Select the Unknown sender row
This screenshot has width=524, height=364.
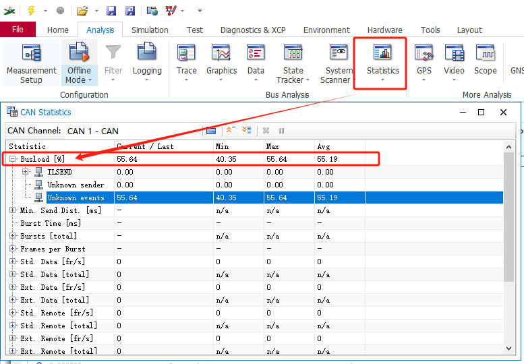pyautogui.click(x=255, y=185)
